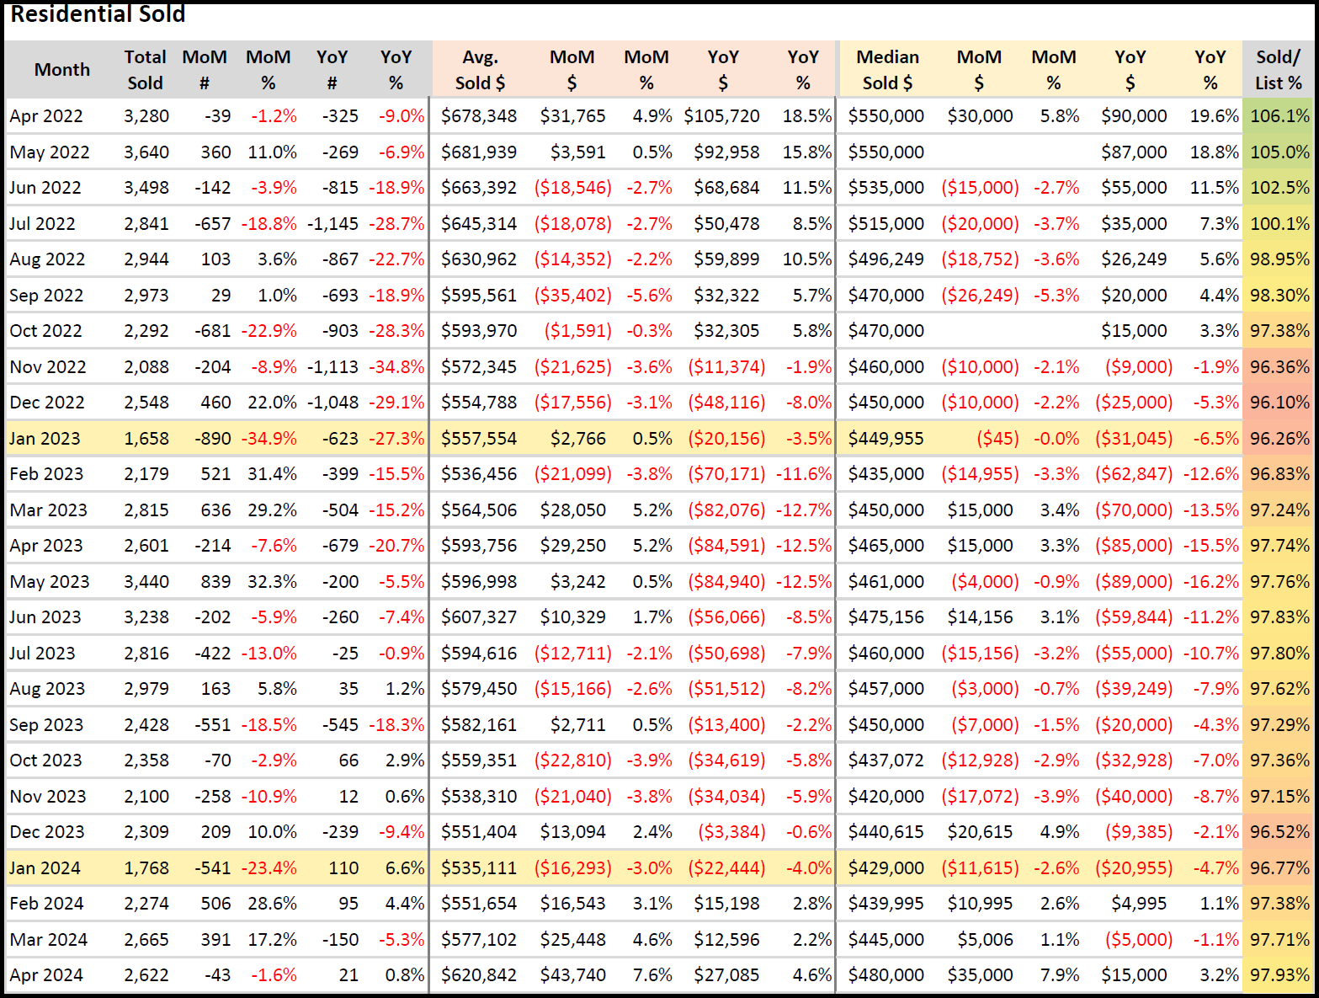Click the 'Total Sold' column header
The height and width of the screenshot is (998, 1319).
click(145, 70)
